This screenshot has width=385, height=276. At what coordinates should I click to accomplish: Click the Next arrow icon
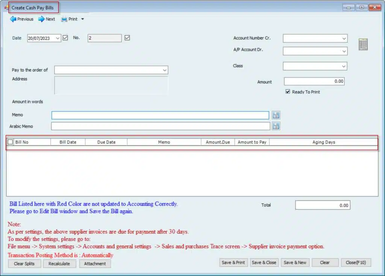41,19
